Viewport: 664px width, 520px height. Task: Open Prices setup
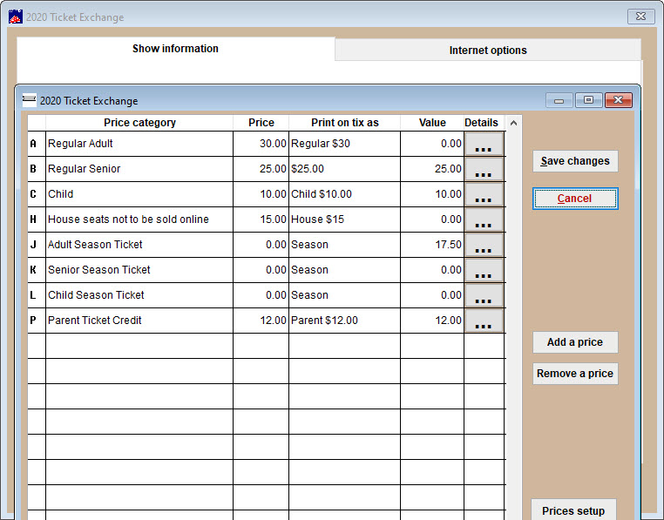click(573, 510)
